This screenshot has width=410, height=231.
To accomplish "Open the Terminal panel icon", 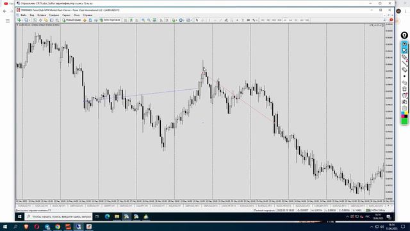I will (51, 20).
